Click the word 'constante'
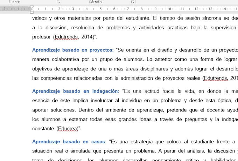The height and width of the screenshot is (161, 238). (43, 129)
